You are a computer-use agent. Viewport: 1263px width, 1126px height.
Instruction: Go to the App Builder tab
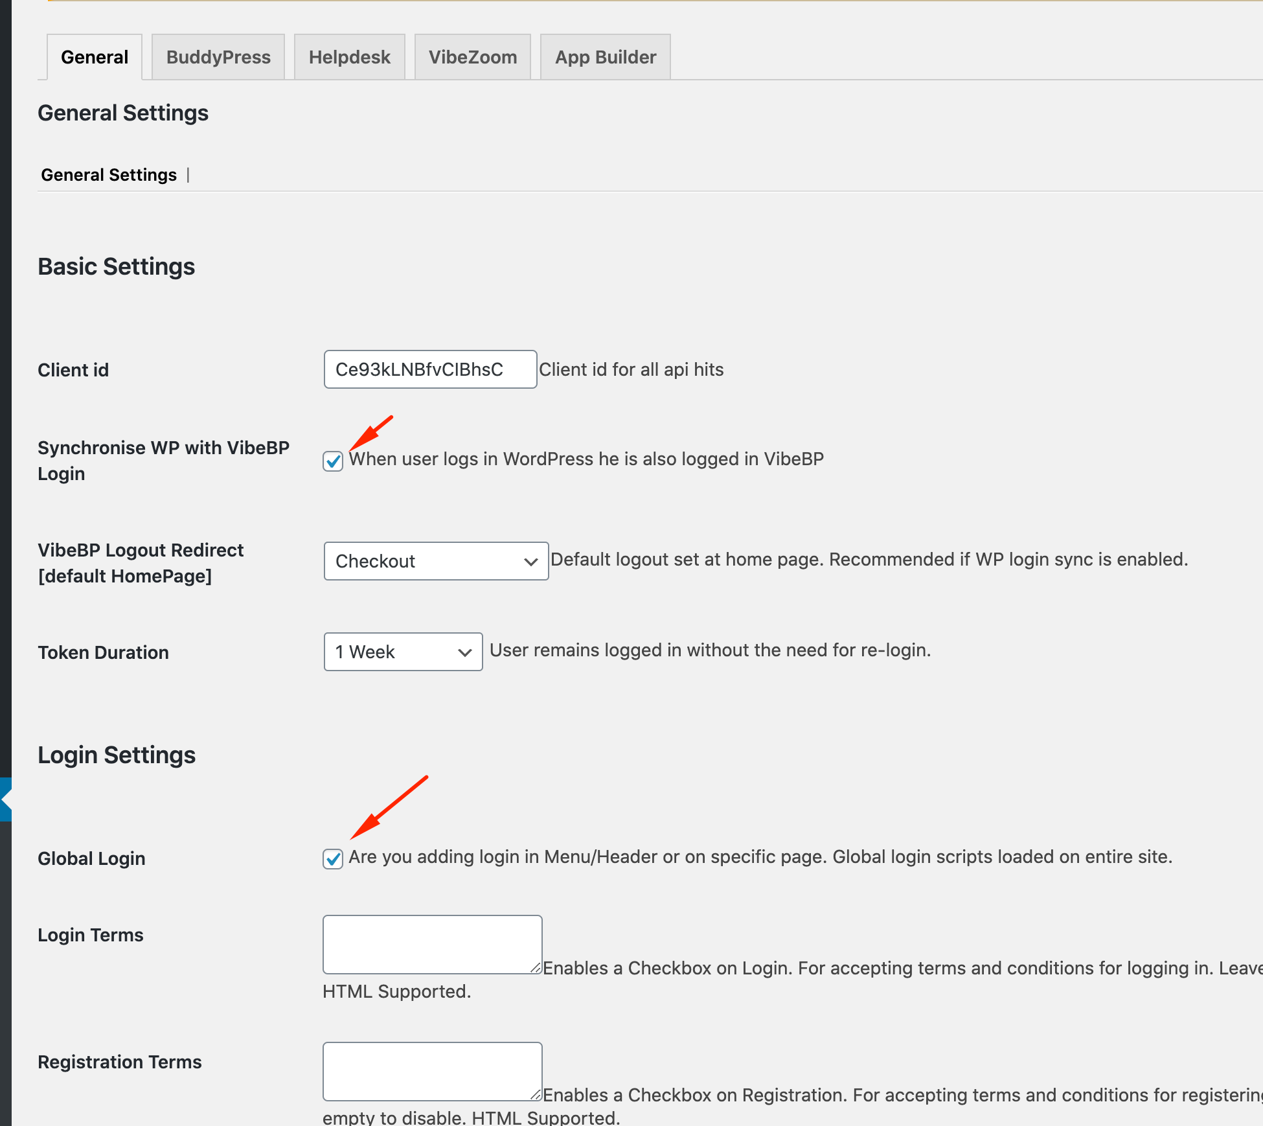606,57
